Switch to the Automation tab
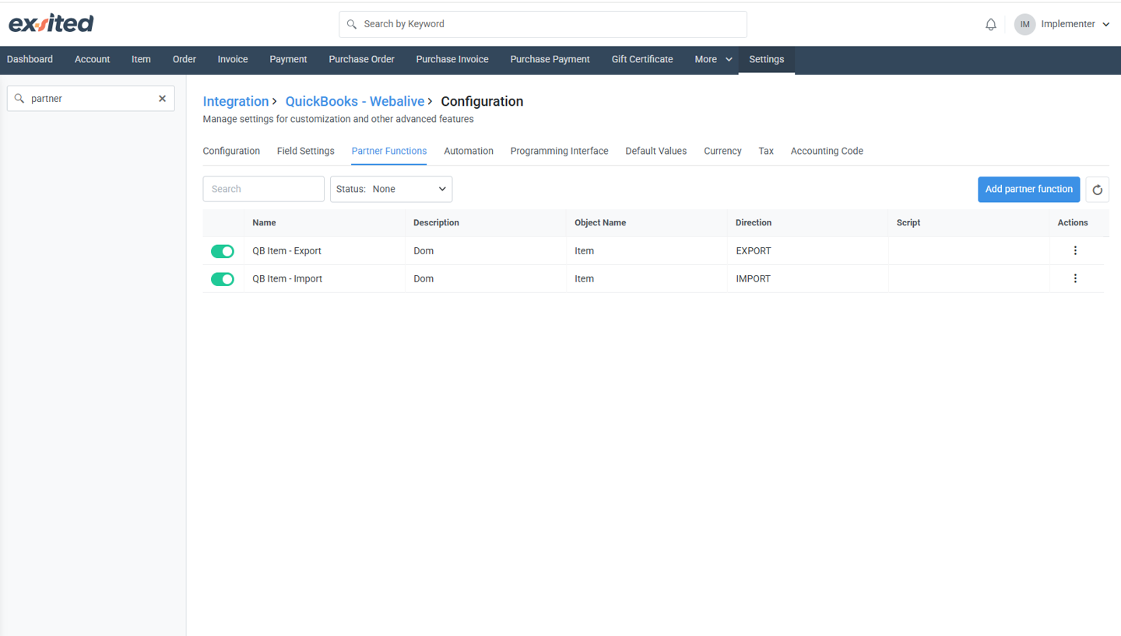1121x636 pixels. 469,151
